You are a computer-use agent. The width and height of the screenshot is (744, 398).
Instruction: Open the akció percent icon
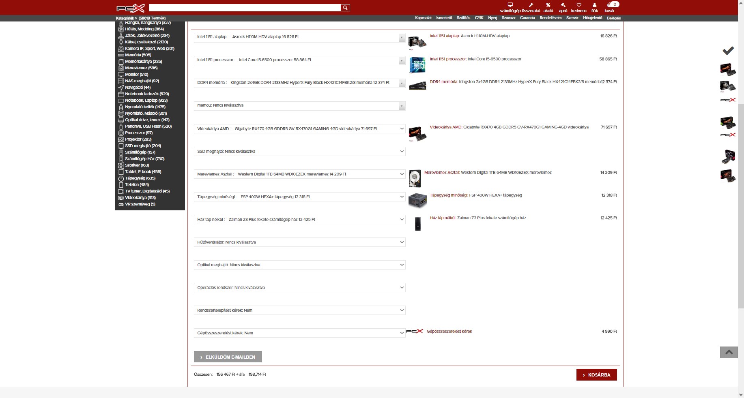(x=548, y=5)
